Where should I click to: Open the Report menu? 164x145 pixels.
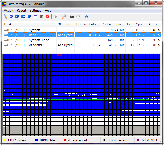(x=21, y=11)
